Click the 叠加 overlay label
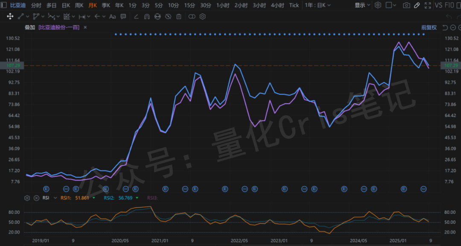Viewport: 461px width, 246px height. pyautogui.click(x=29, y=27)
